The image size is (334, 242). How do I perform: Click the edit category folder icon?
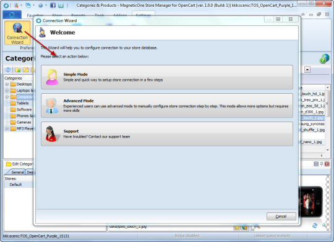(25, 70)
